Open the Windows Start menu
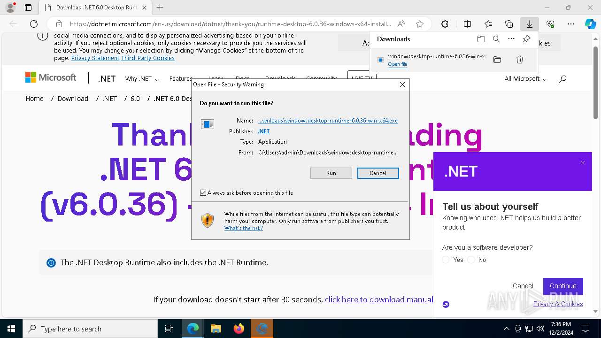This screenshot has width=601, height=338. [11, 329]
